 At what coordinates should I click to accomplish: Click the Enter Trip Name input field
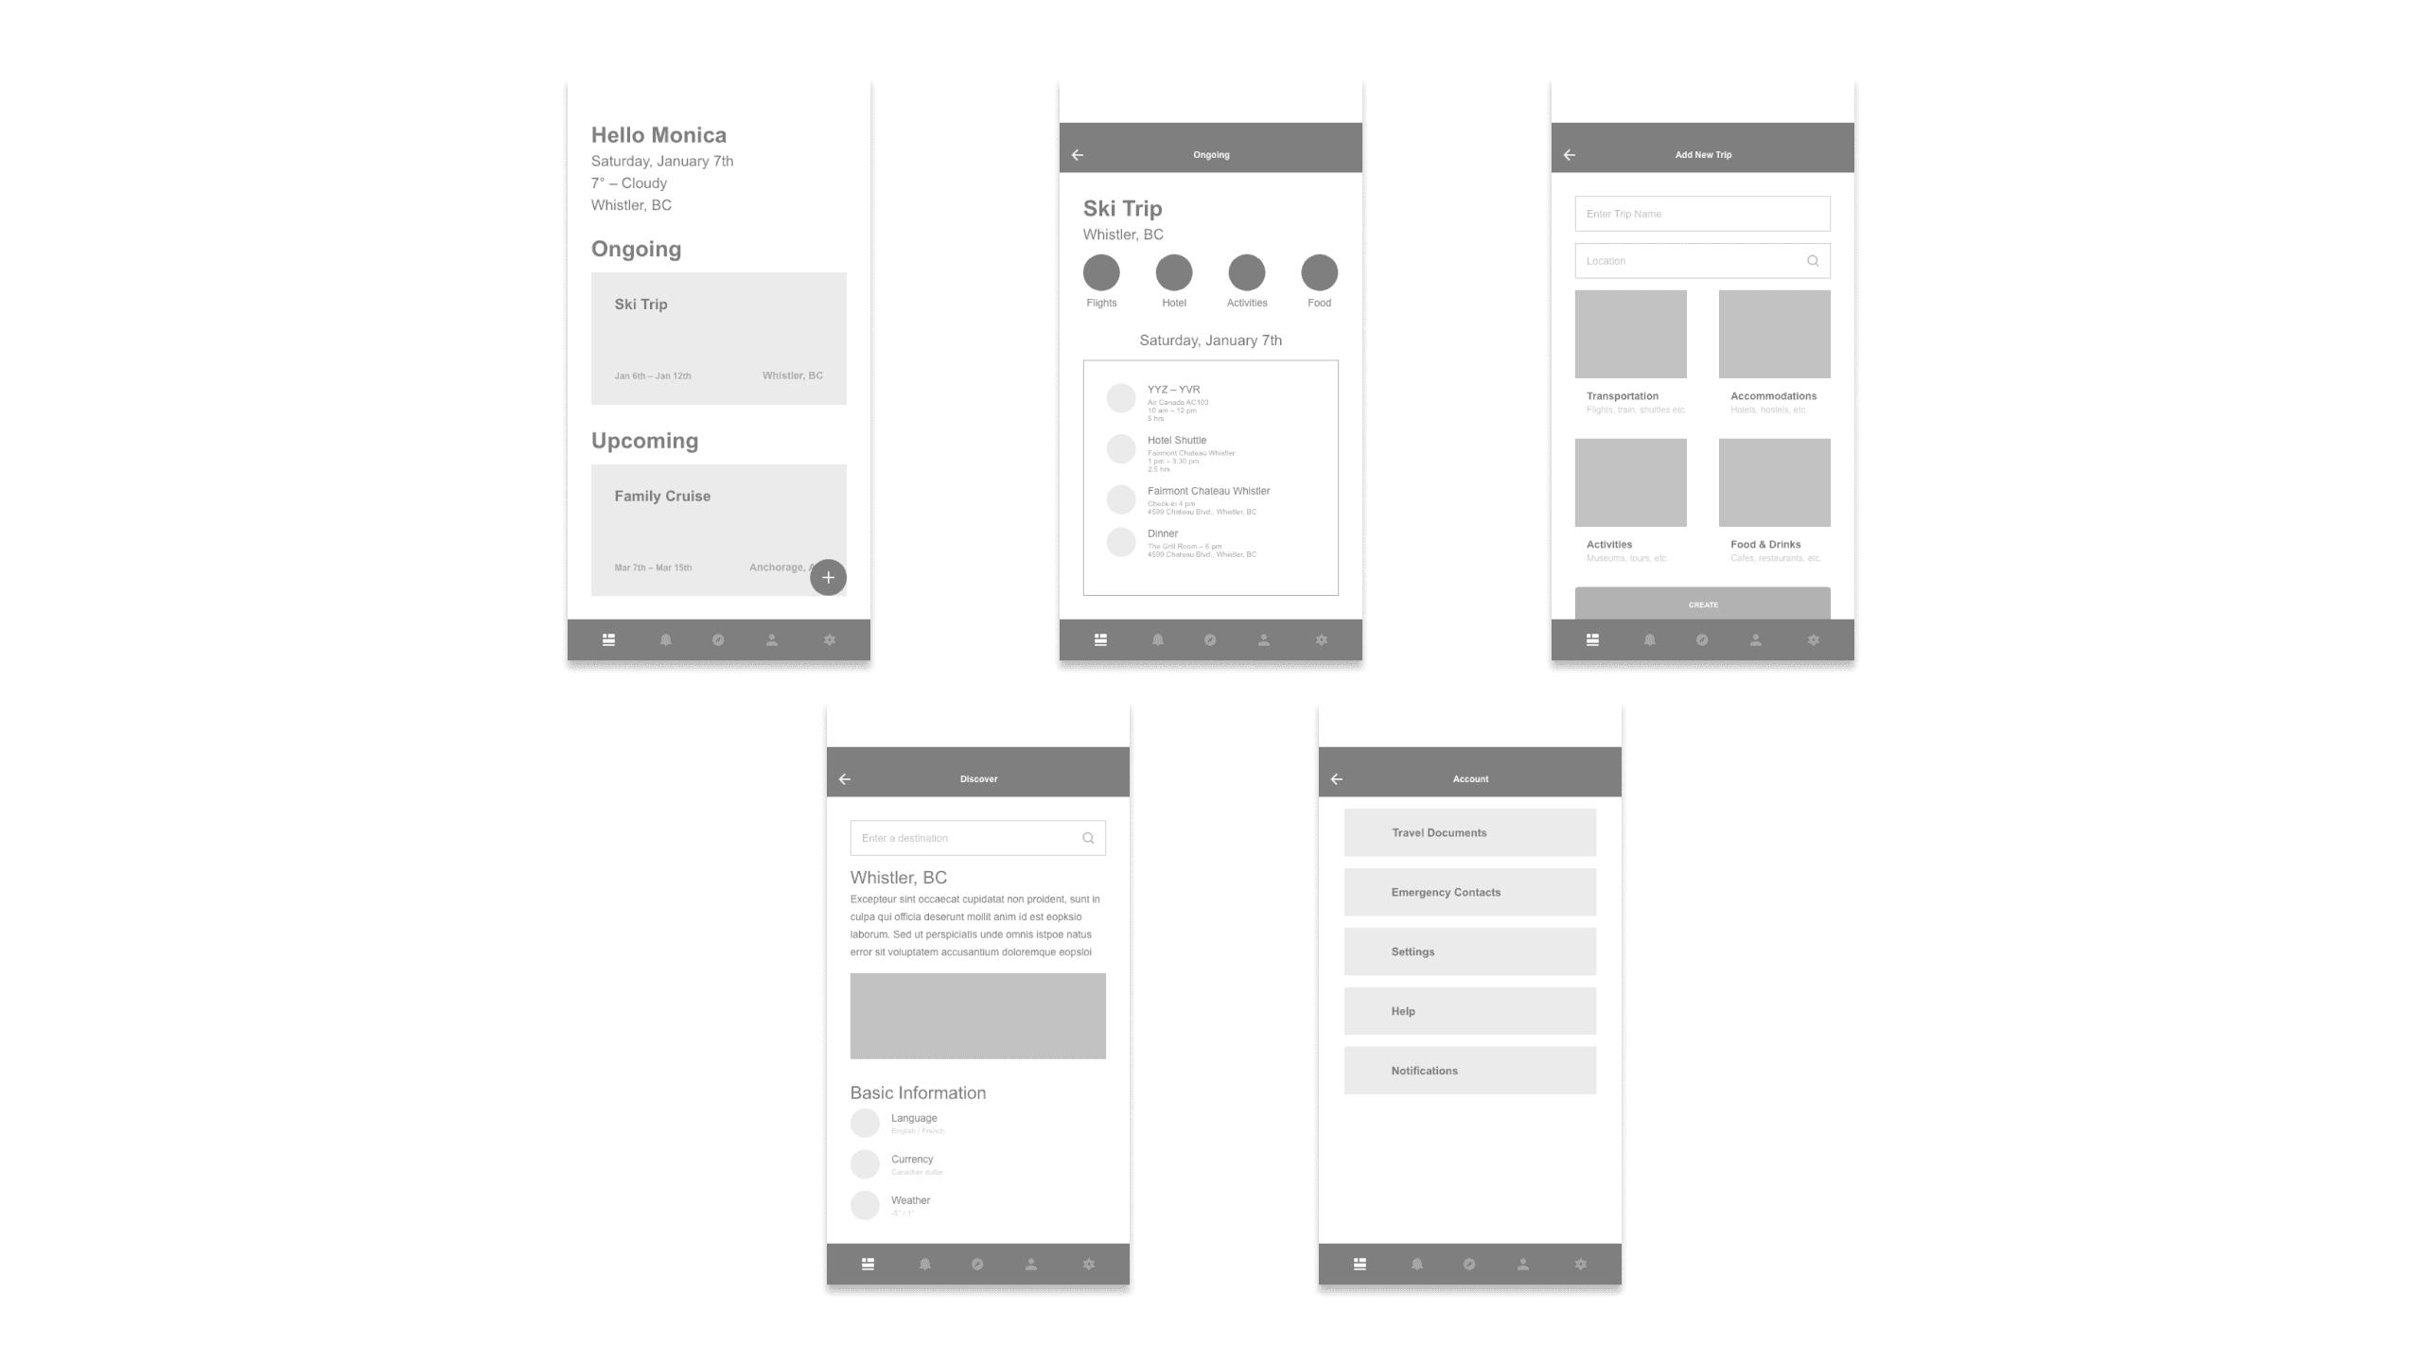1703,213
